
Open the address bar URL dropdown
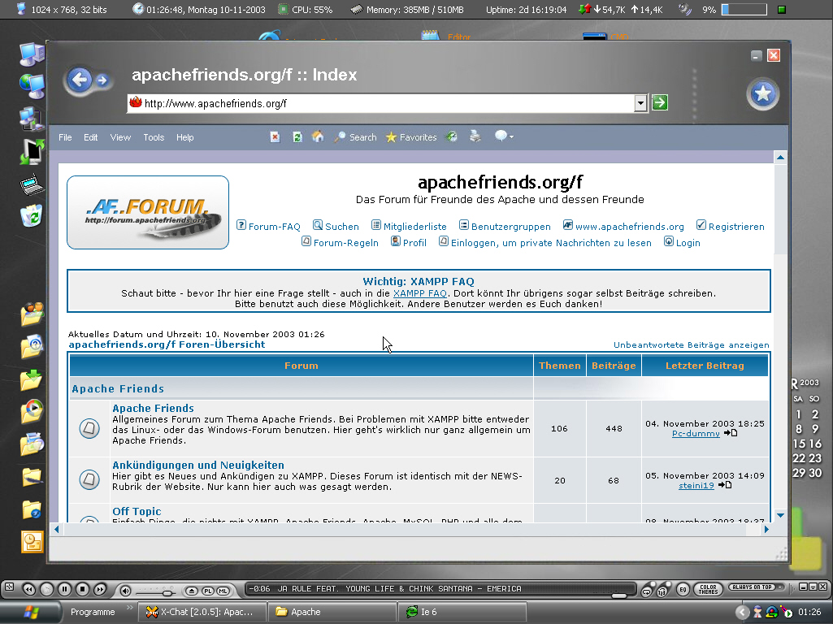[640, 103]
